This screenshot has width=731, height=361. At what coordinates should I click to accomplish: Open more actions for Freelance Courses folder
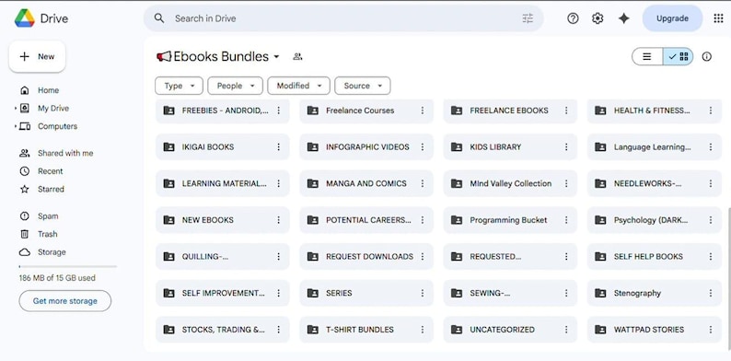[423, 111]
